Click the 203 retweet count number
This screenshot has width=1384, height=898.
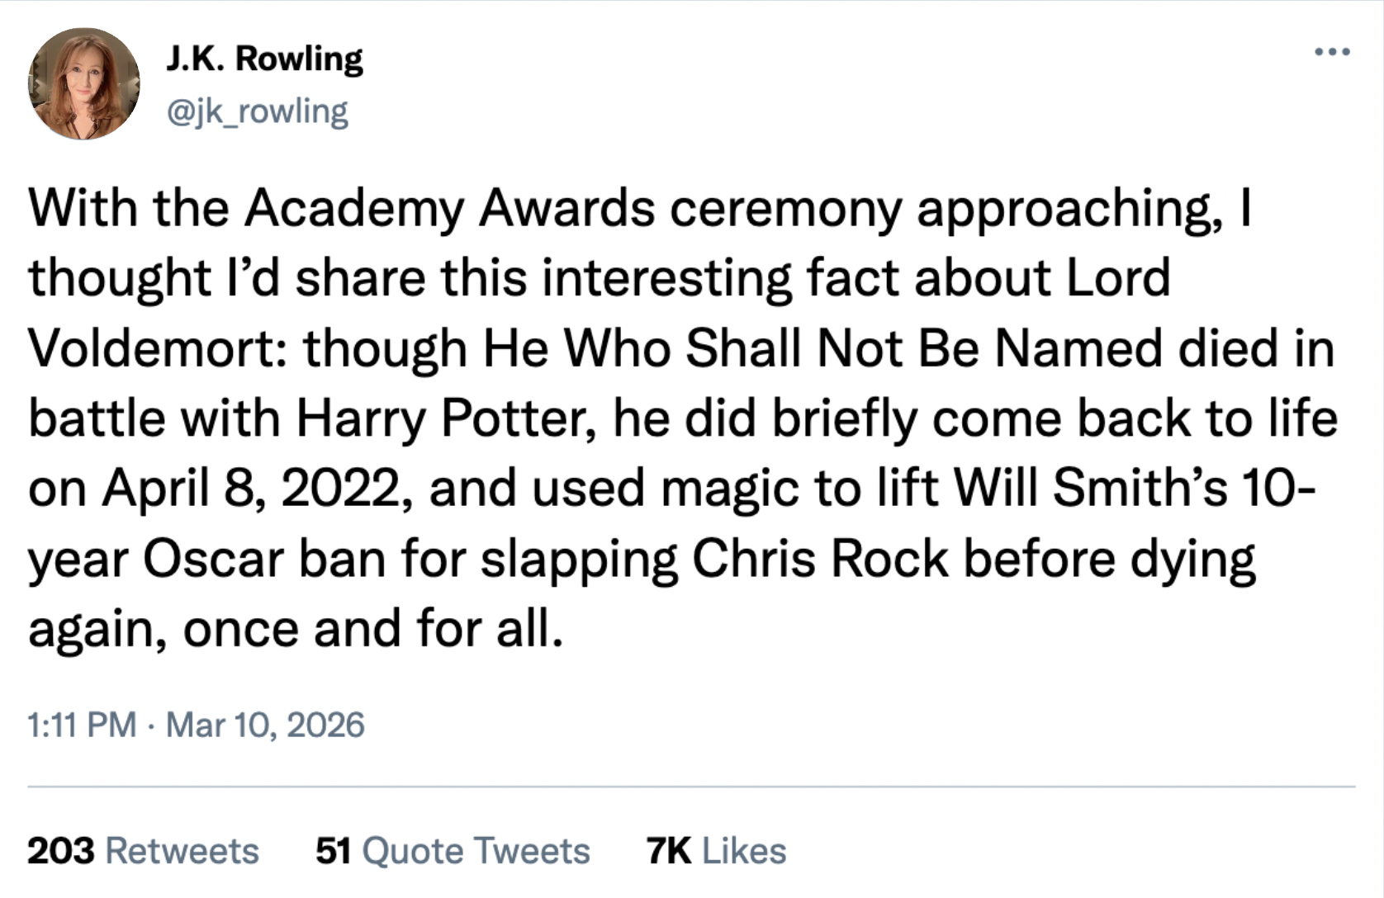(x=60, y=851)
